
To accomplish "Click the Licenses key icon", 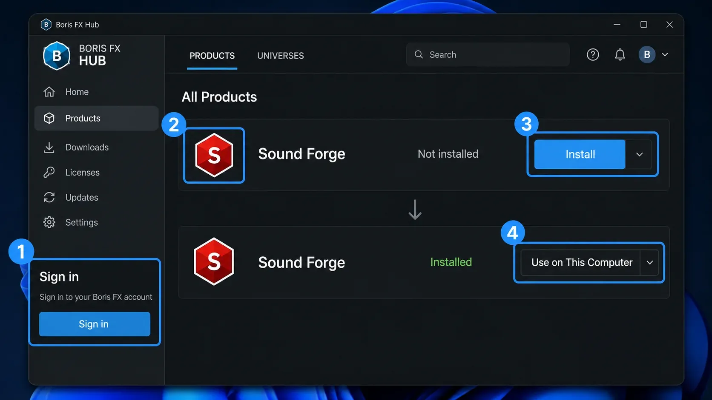I will coord(49,172).
